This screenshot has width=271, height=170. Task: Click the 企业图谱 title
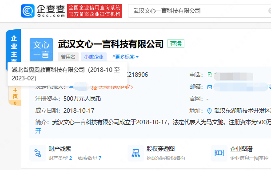tap(241, 149)
